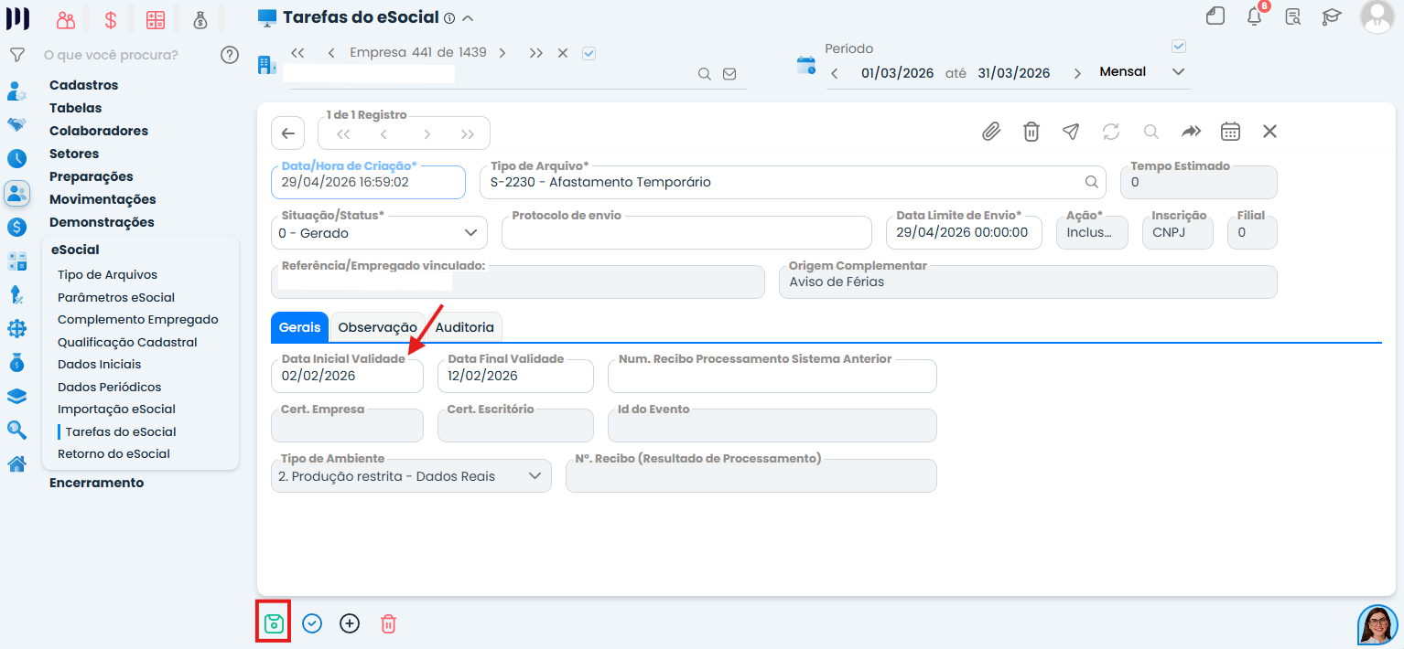Jump to the first company with the double left arrow

[297, 53]
